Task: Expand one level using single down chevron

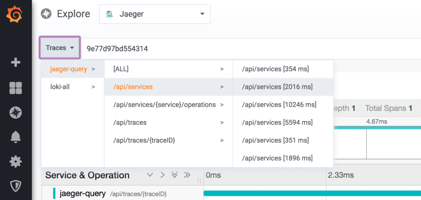Action: point(150,175)
